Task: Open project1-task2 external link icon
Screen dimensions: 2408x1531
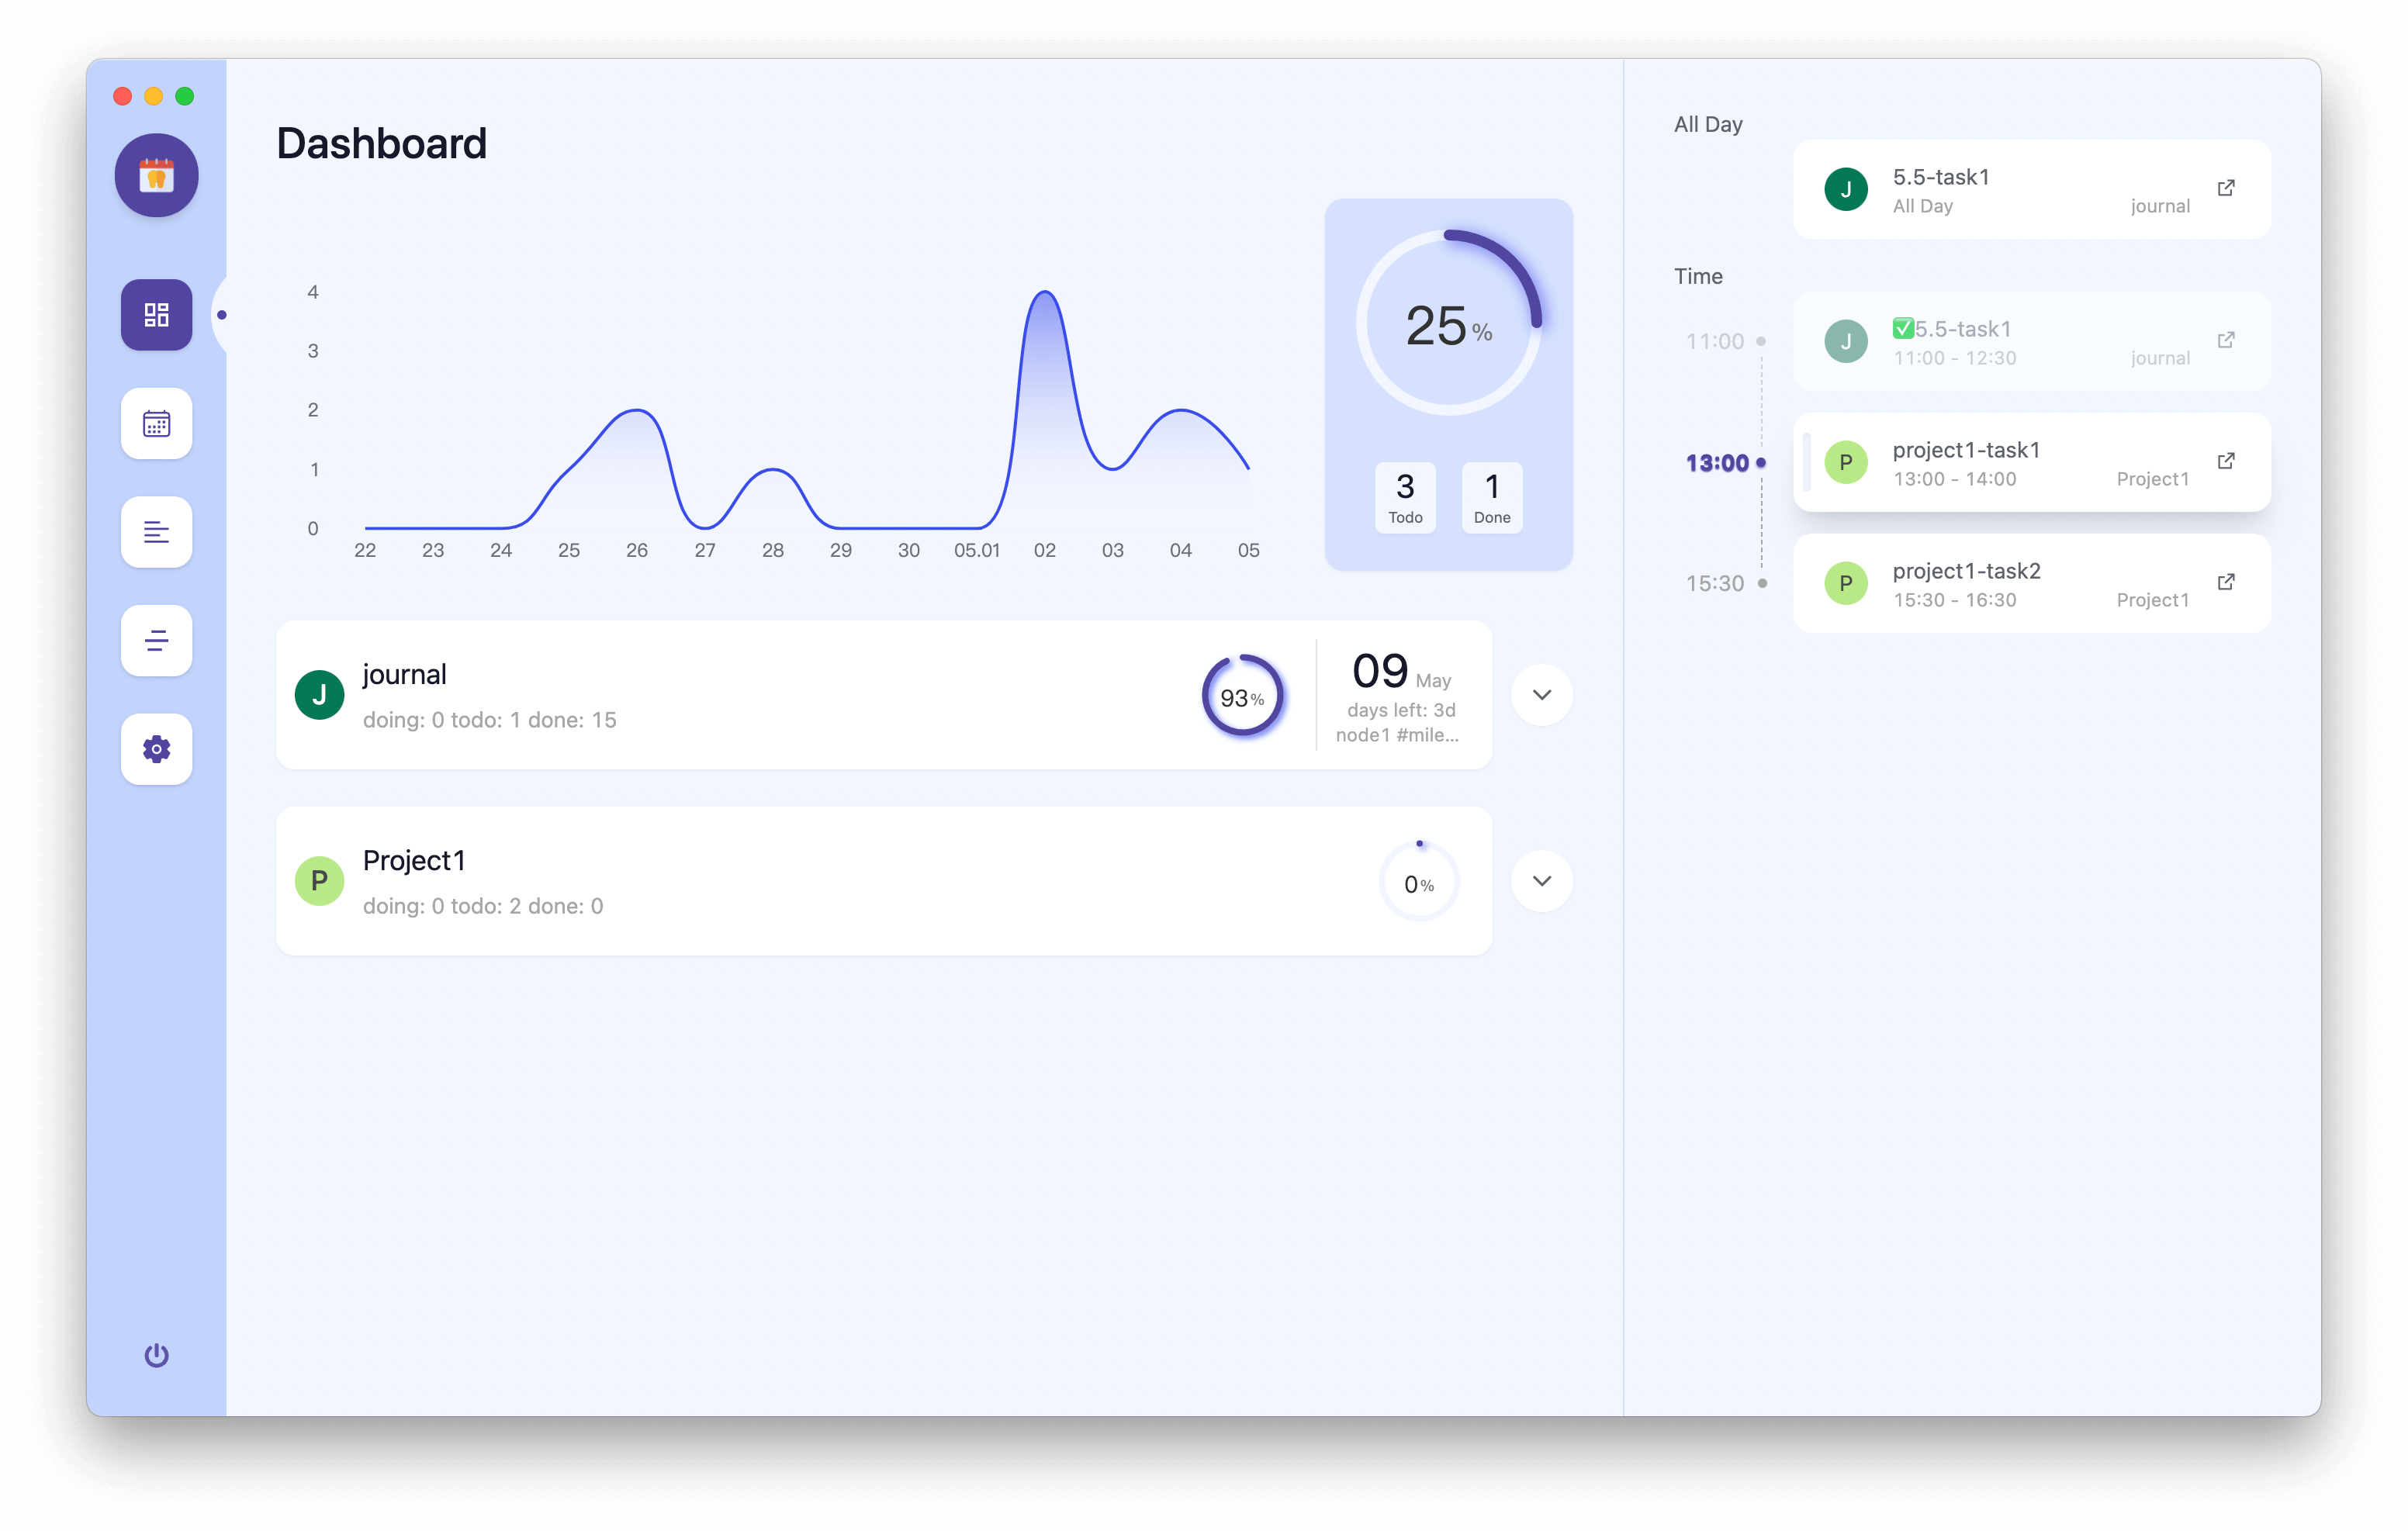Action: 2226,582
